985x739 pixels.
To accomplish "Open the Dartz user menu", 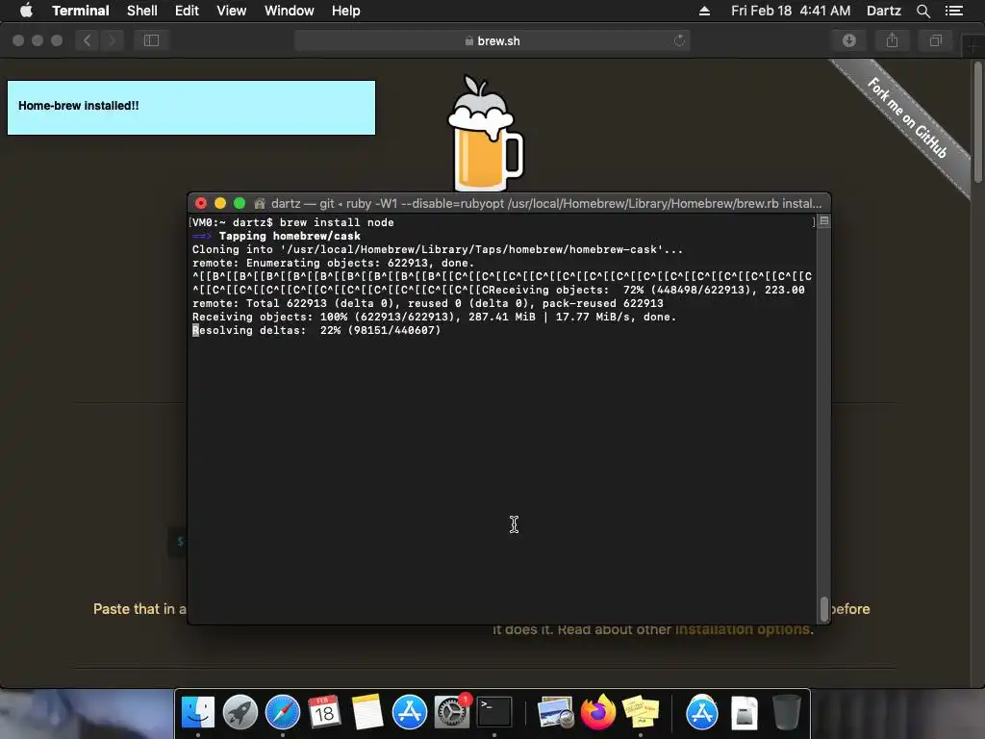I will 883,11.
